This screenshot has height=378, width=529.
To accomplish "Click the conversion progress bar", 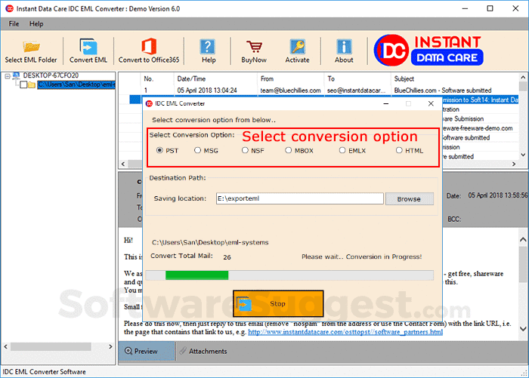I will (x=289, y=275).
